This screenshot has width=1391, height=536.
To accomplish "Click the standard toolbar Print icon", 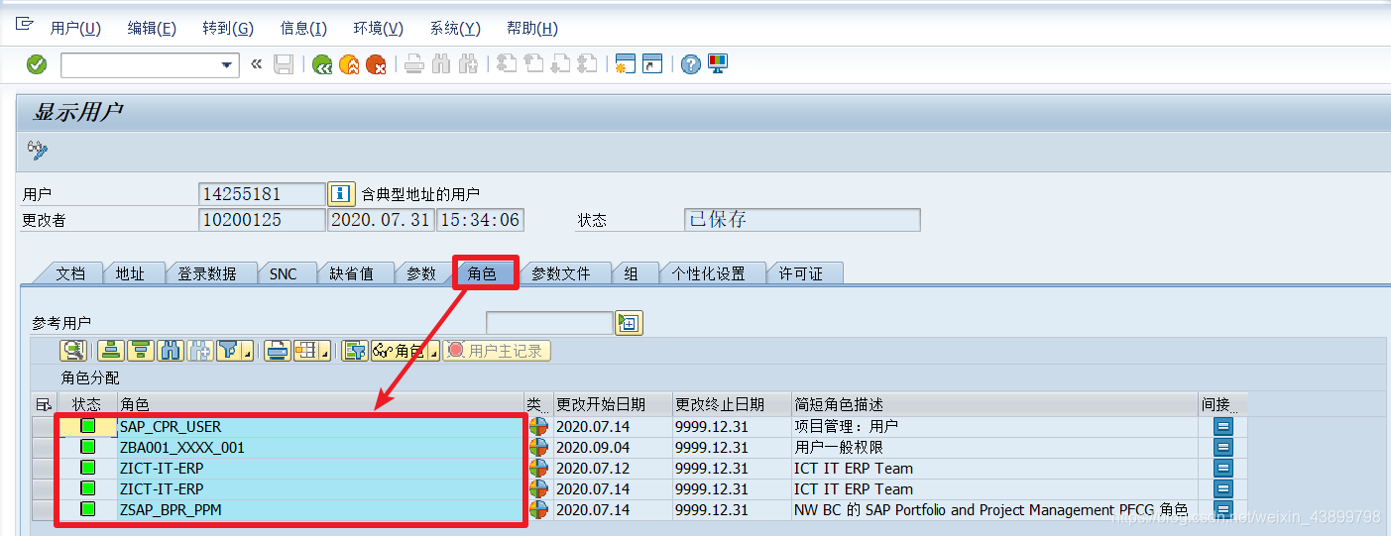I will [x=414, y=64].
